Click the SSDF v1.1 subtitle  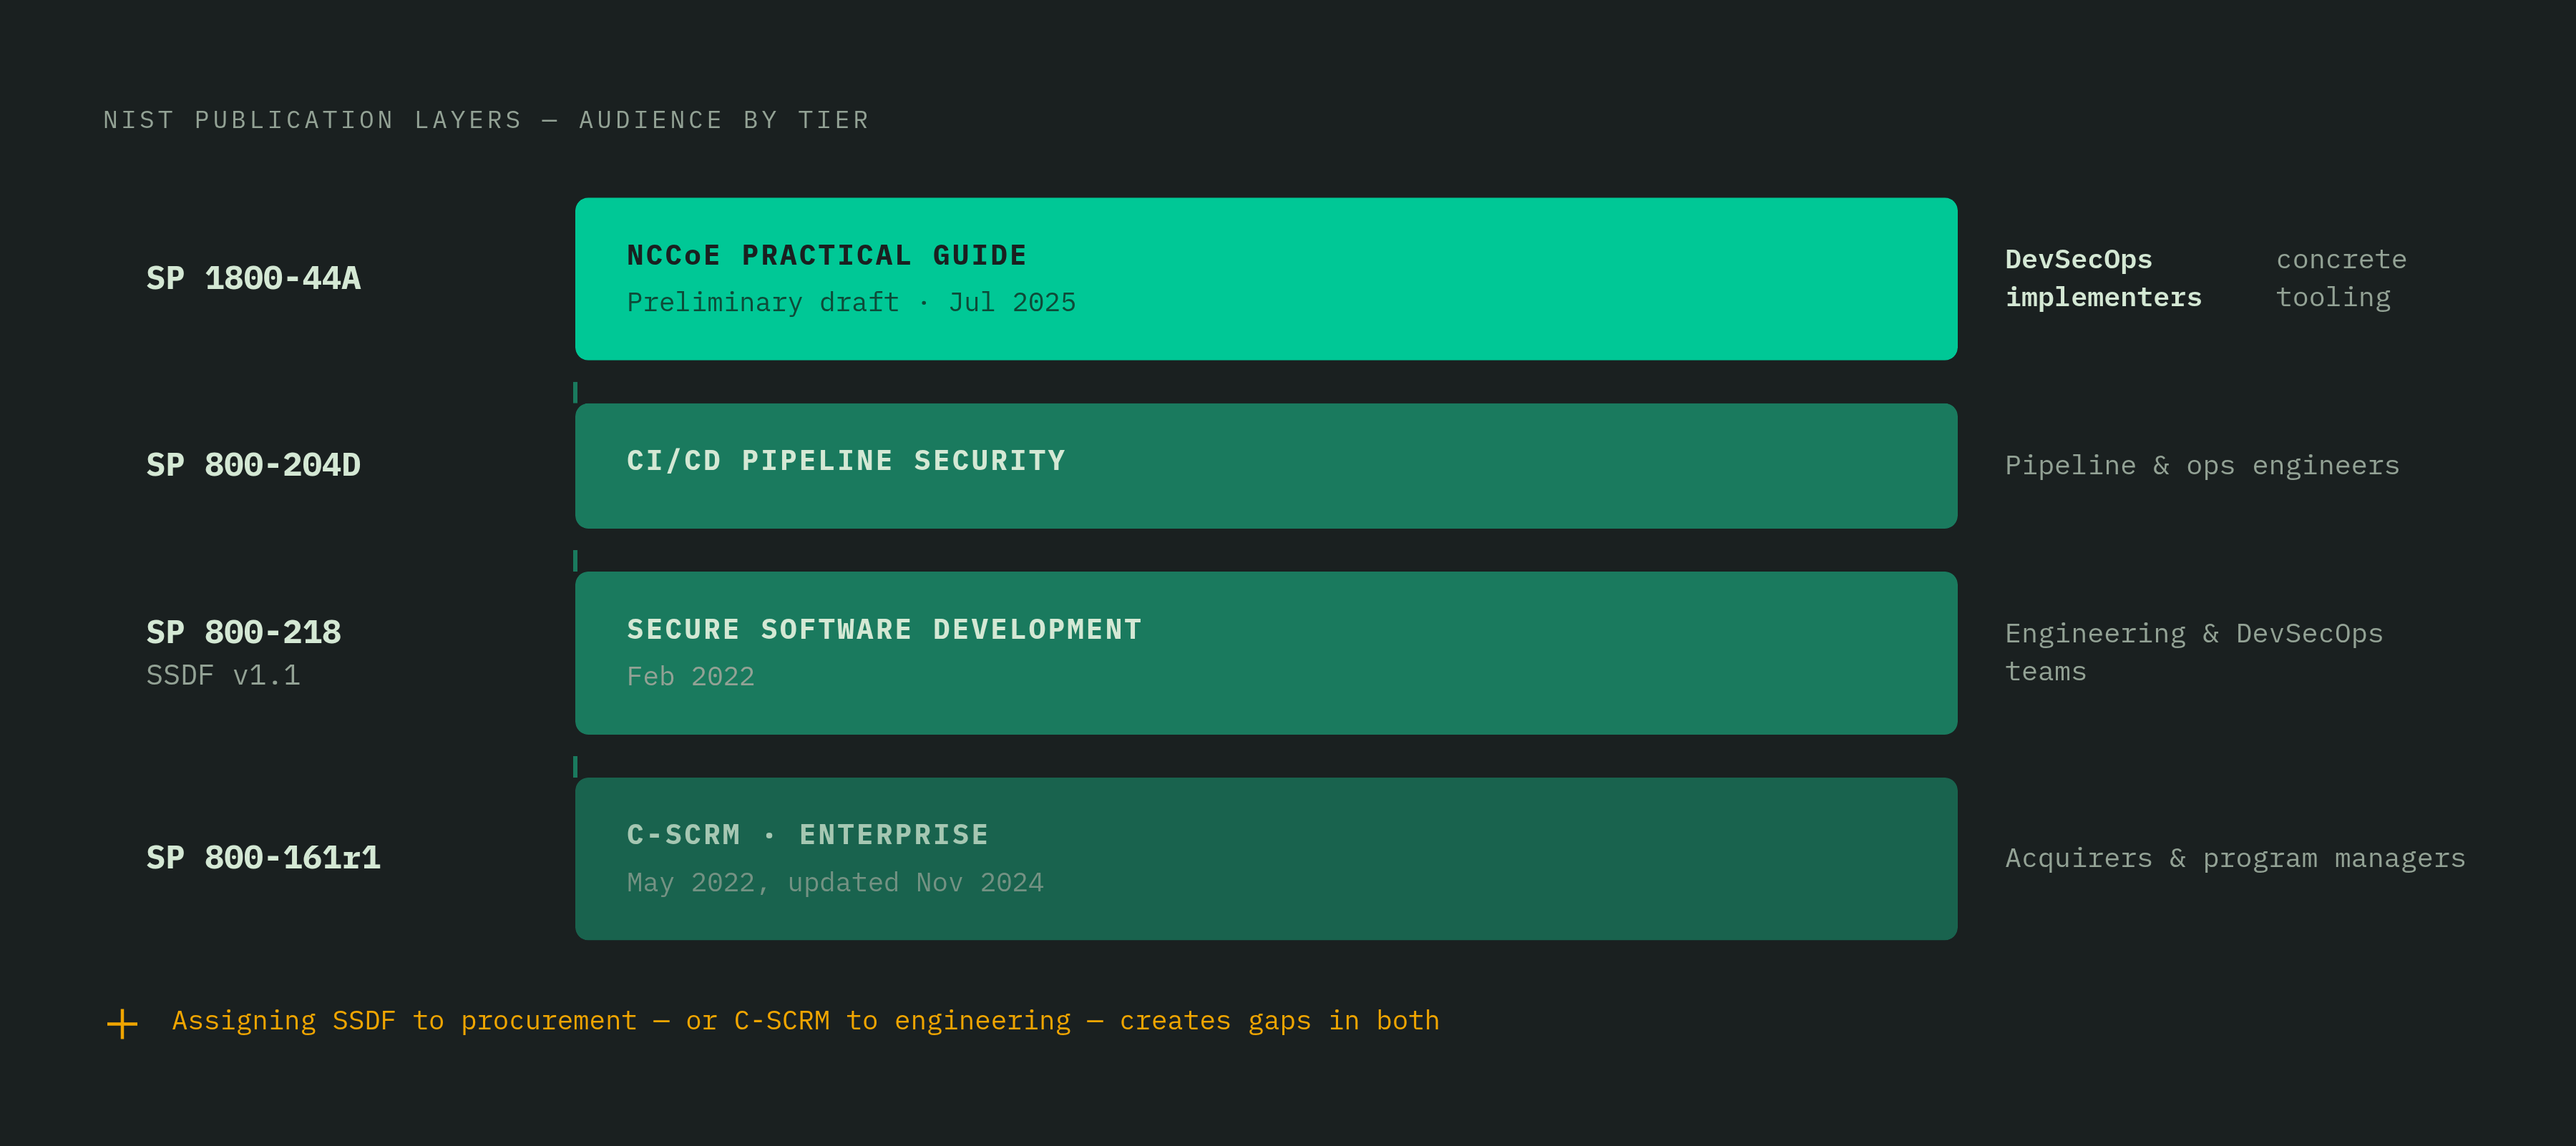[223, 676]
